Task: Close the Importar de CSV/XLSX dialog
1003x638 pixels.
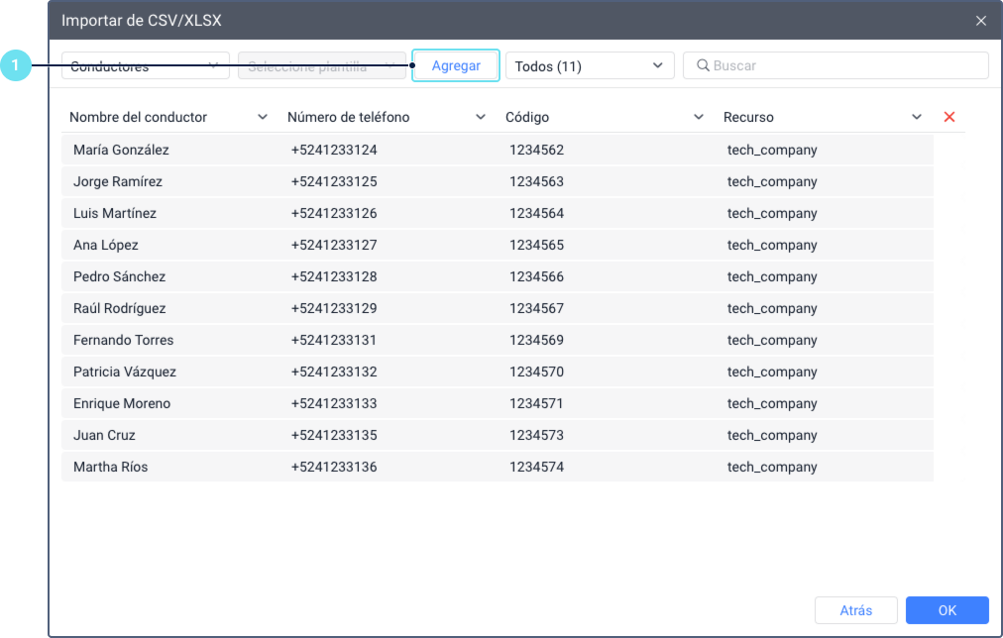Action: click(980, 21)
